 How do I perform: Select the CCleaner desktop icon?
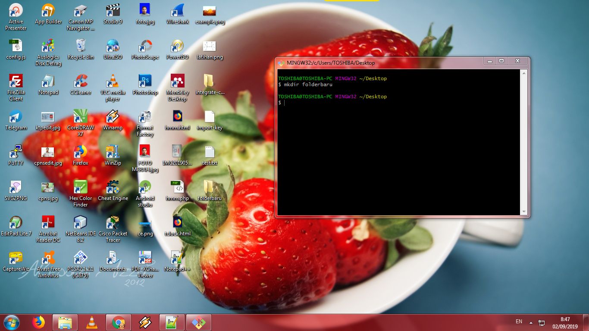81,84
